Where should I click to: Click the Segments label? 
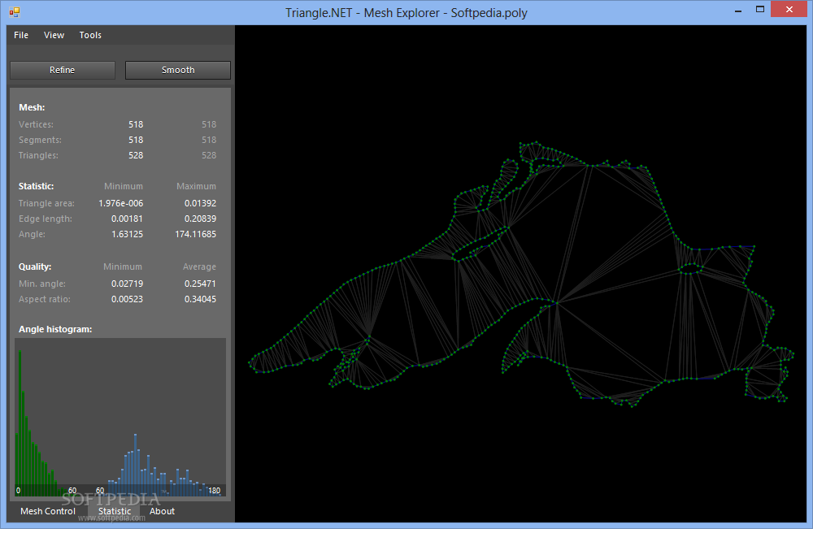[x=40, y=140]
